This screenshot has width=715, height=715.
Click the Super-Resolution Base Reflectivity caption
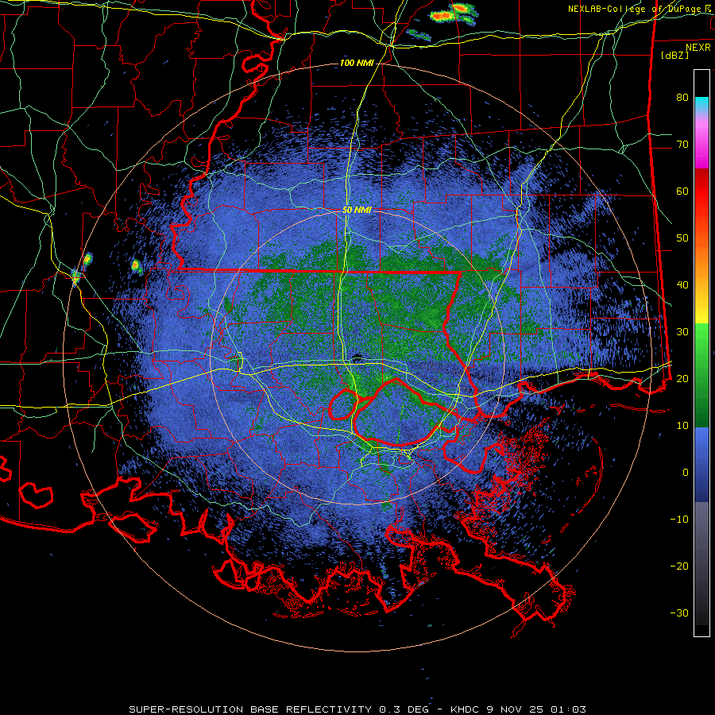click(x=357, y=709)
